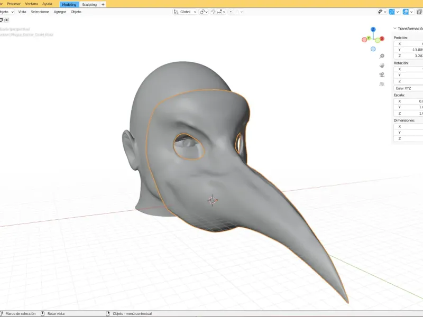The width and height of the screenshot is (423, 317).
Task: Switch to the Modeling workspace tab
Action: click(69, 4)
